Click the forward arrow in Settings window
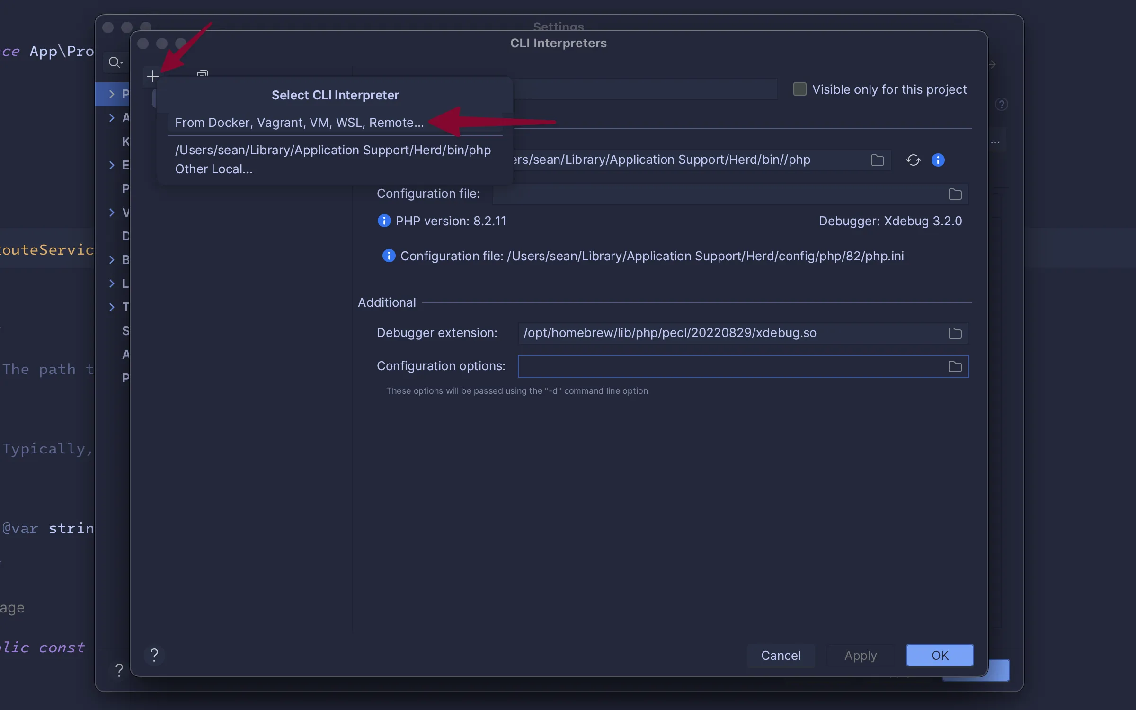This screenshot has height=710, width=1136. coord(992,64)
